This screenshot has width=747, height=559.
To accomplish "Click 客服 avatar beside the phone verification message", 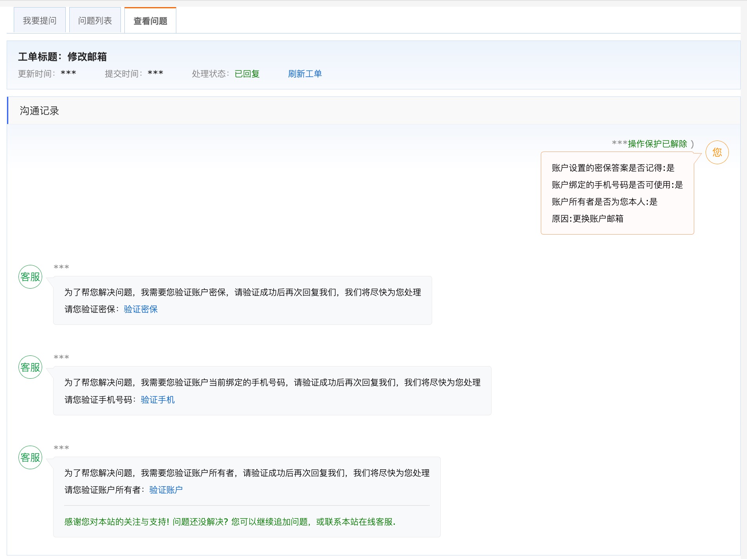I will coord(30,367).
